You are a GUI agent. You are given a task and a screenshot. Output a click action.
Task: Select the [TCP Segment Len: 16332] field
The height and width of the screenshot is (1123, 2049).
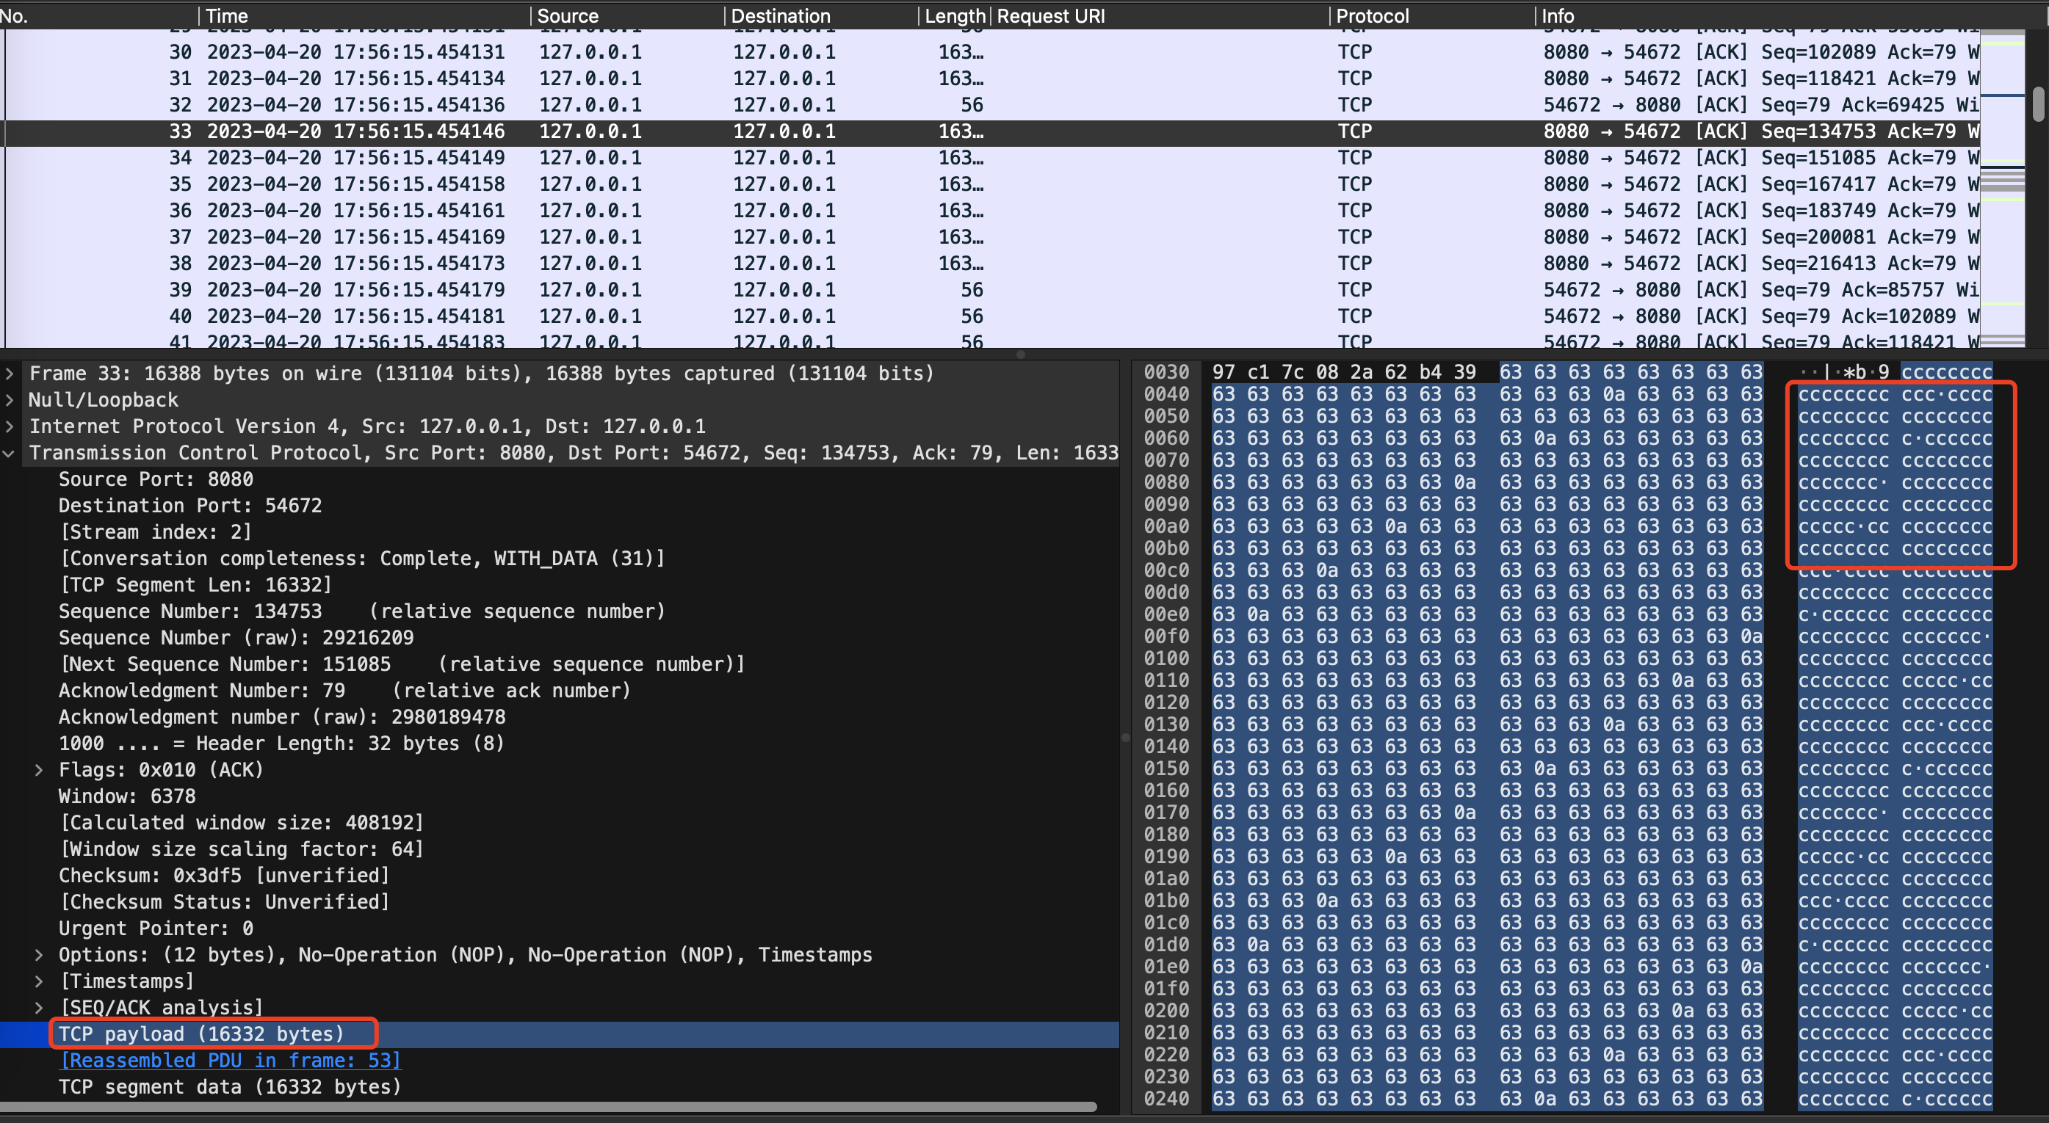click(x=559, y=585)
